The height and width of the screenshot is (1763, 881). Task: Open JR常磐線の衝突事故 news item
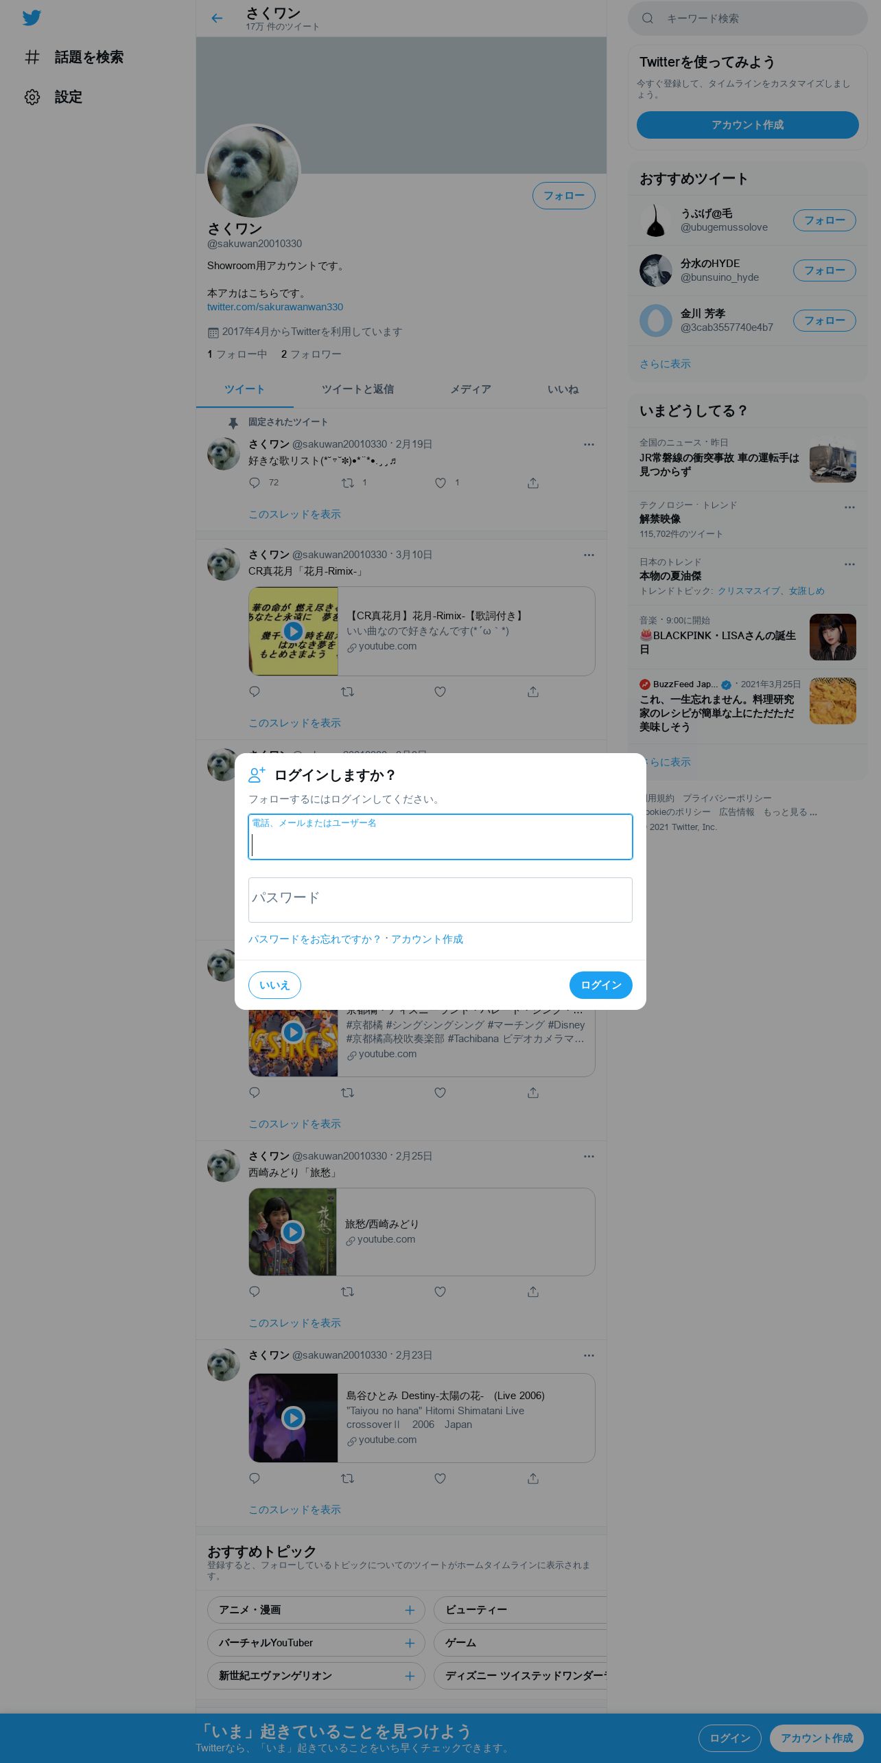[748, 460]
